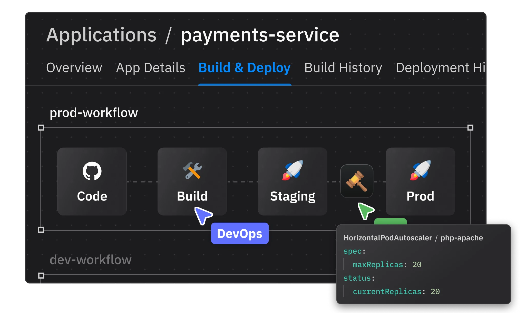
Task: Click the bottom-left handle of prod-workflow frame
Action: tap(41, 230)
